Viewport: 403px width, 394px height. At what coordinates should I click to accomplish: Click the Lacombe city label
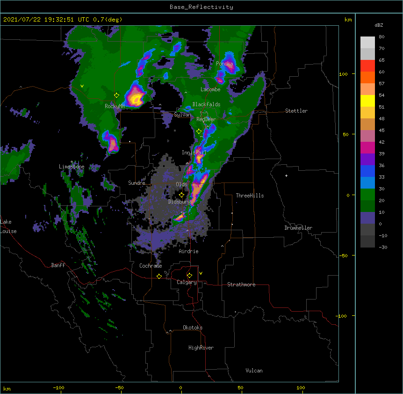(x=210, y=89)
